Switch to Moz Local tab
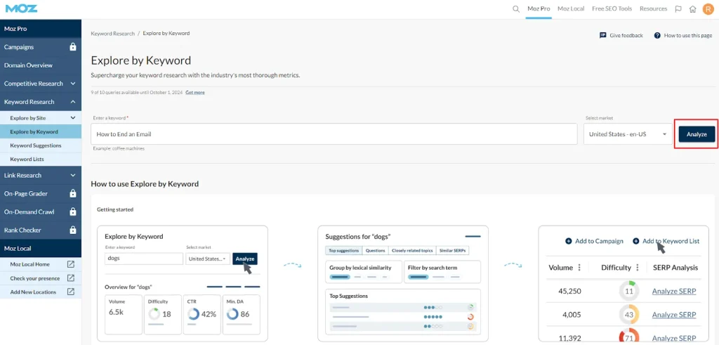The width and height of the screenshot is (719, 345). (x=571, y=8)
